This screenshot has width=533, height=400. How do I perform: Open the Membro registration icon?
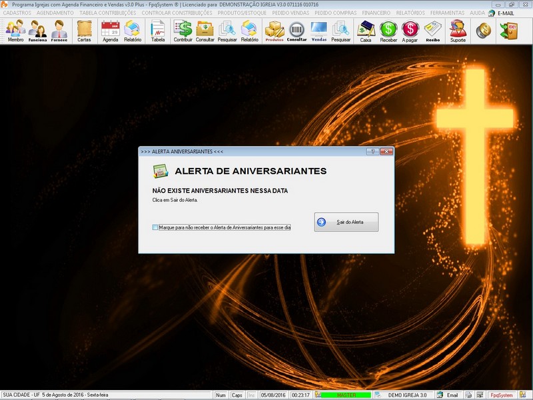click(15, 31)
